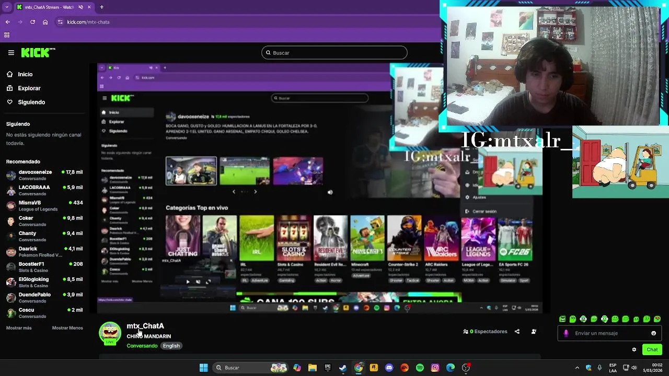
Task: Click the Kick search field Buscar
Action: [x=334, y=53]
